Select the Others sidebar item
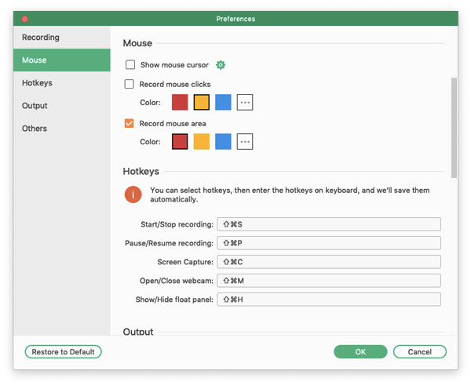Viewport: 471px width, 385px height. 35,129
